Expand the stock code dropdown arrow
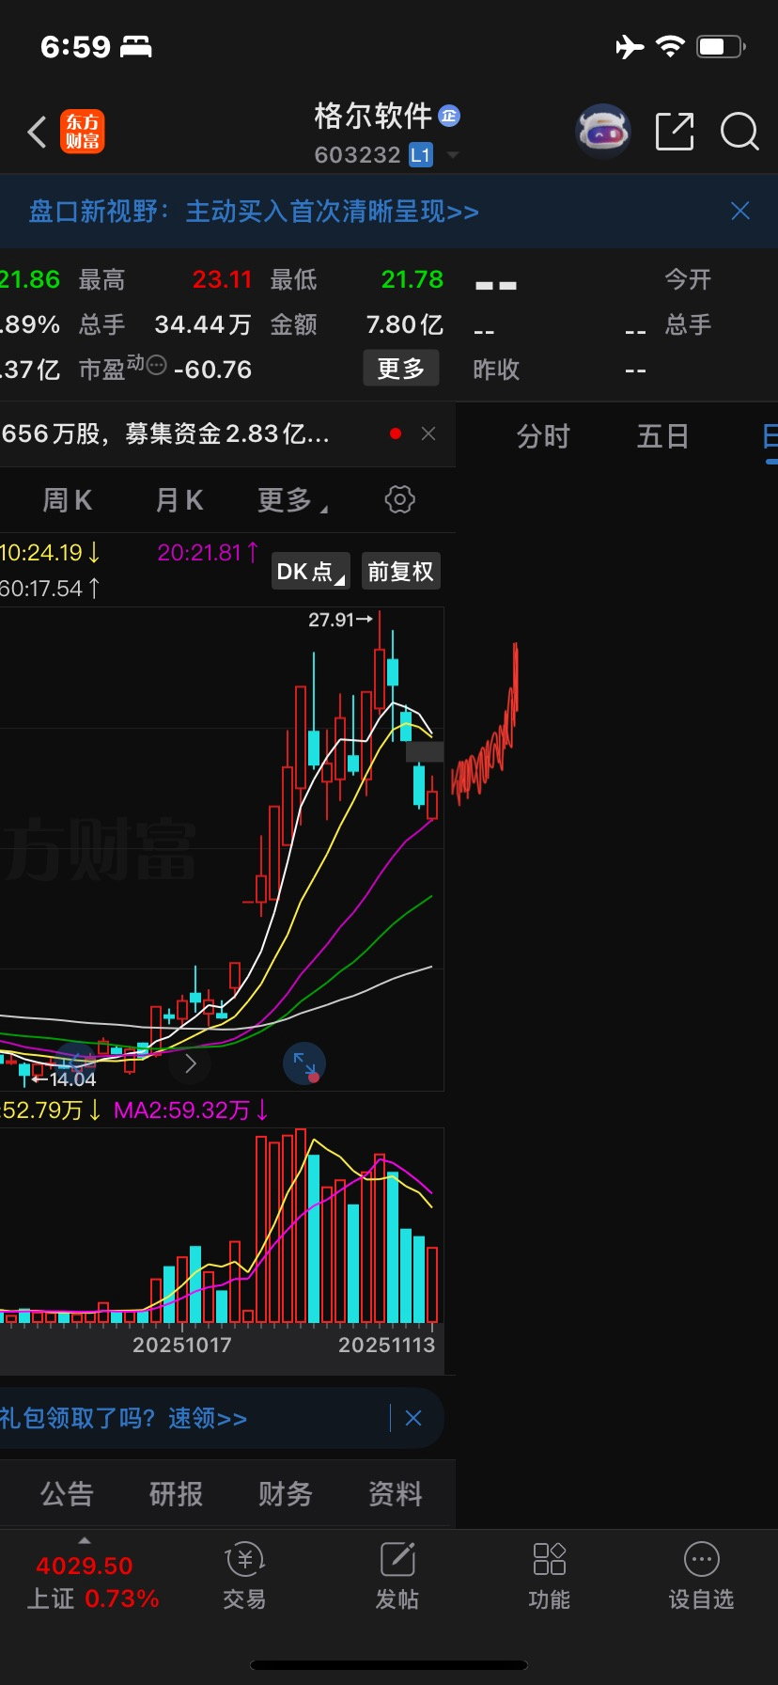This screenshot has height=1685, width=778. [x=452, y=155]
